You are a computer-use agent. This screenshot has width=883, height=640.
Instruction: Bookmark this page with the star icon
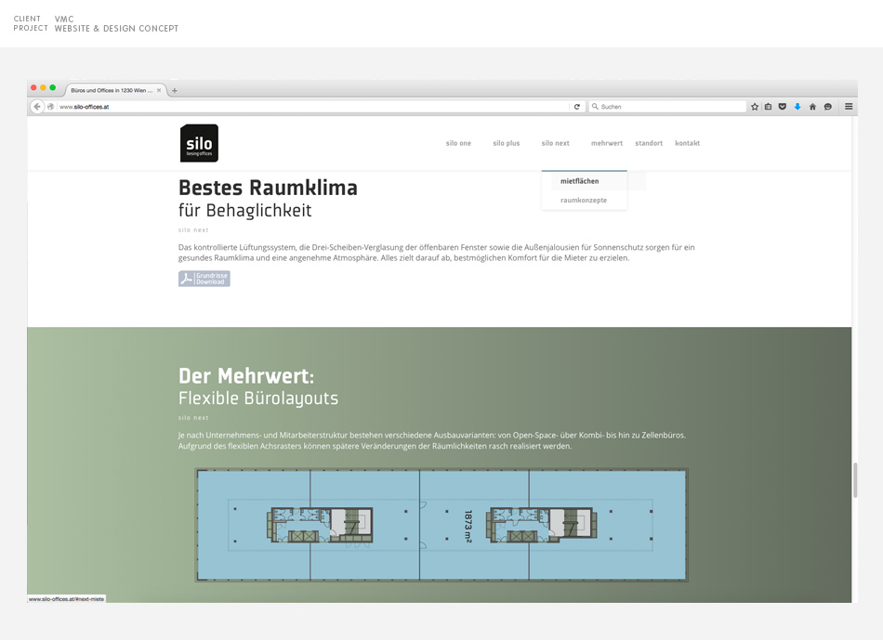tap(755, 107)
